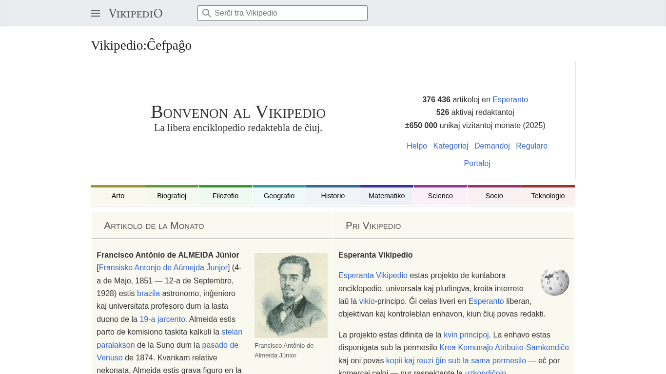This screenshot has width=666, height=374.
Task: Follow the stelan paralakson link
Action: pyautogui.click(x=232, y=332)
